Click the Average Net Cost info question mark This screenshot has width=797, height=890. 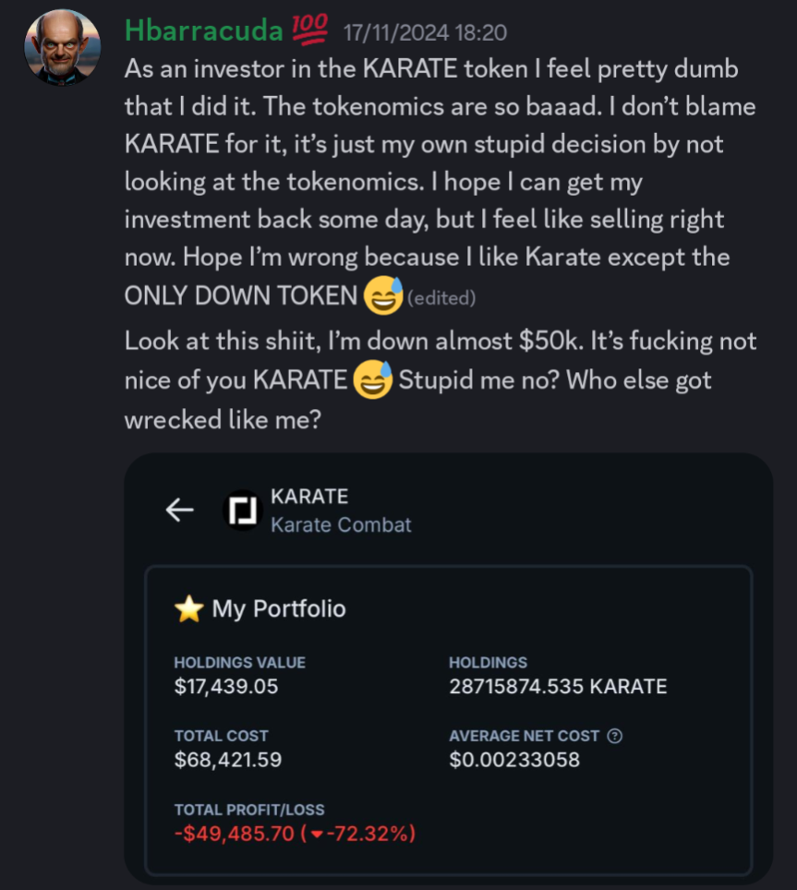[616, 736]
